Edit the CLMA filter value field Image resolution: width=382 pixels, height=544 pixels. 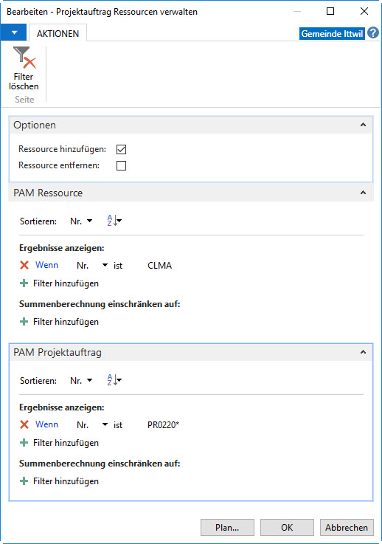click(160, 266)
